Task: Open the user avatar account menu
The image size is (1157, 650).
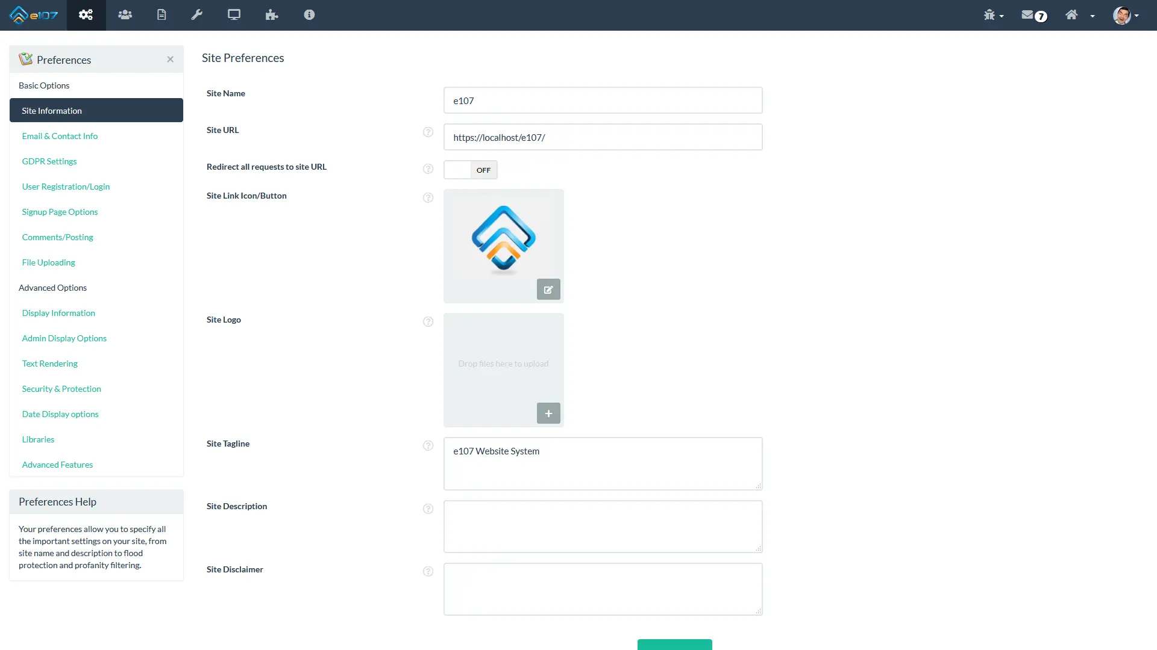Action: (1126, 15)
